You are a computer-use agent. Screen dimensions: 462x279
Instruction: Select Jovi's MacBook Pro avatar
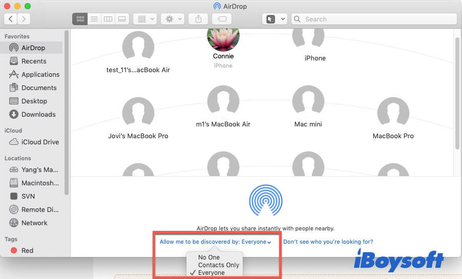pos(138,113)
